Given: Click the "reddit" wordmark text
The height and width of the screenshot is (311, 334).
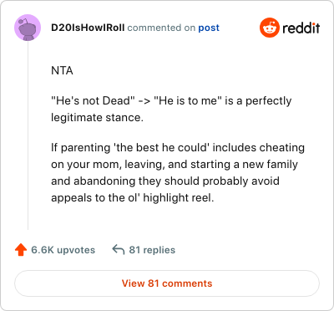Looking at the screenshot, I should (301, 28).
